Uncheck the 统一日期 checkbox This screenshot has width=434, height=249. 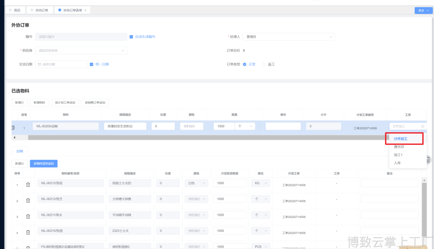92,64
